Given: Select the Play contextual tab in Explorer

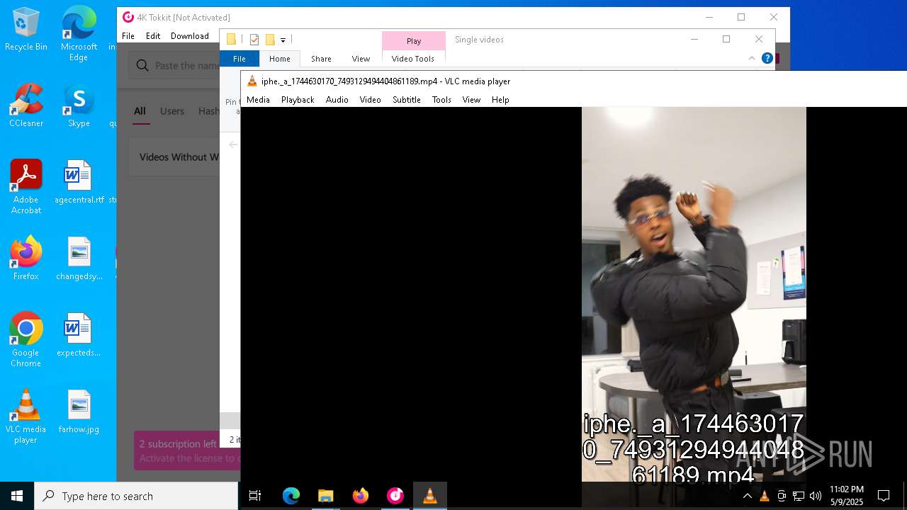Looking at the screenshot, I should (x=414, y=41).
